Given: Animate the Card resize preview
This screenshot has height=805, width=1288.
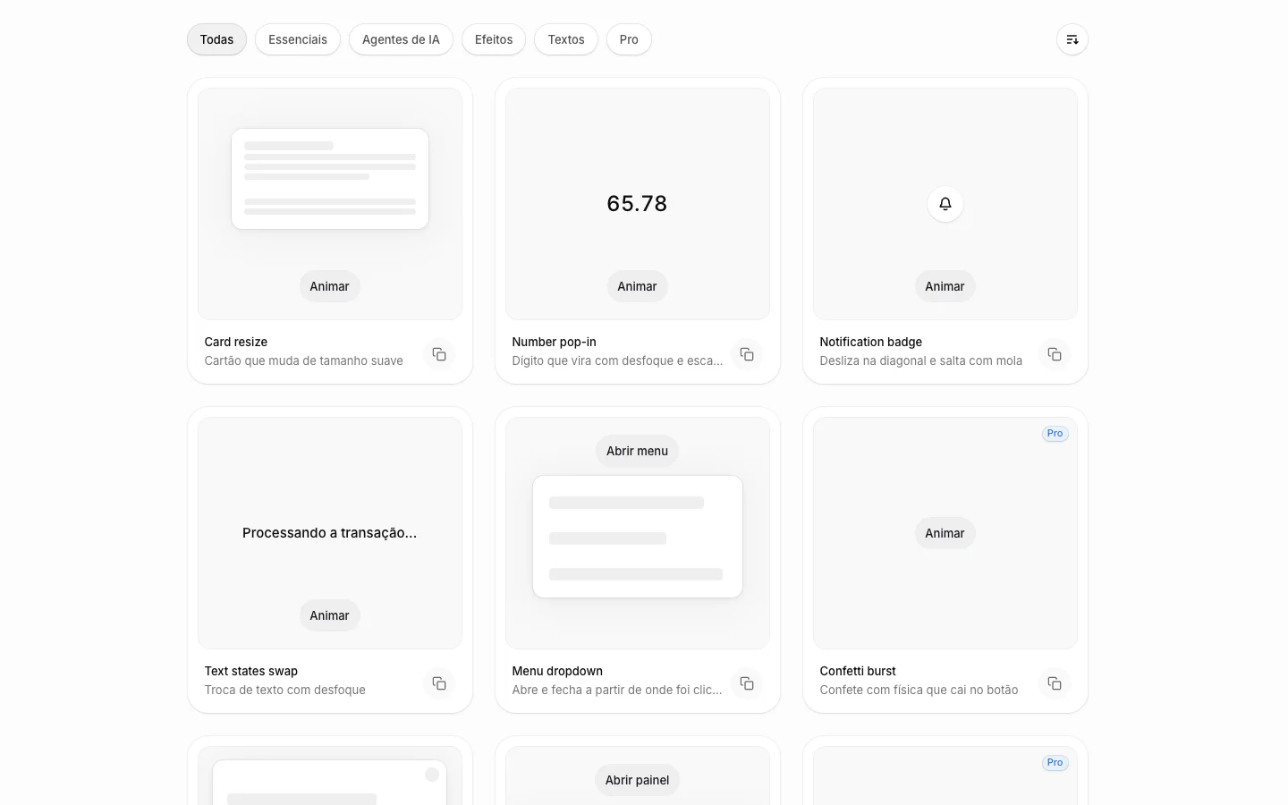Looking at the screenshot, I should [330, 286].
